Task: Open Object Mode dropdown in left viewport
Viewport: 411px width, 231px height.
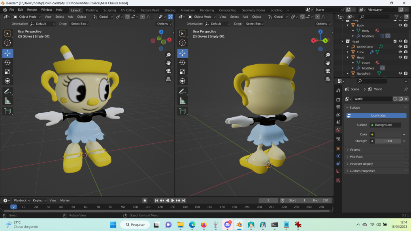Action: 27,17
